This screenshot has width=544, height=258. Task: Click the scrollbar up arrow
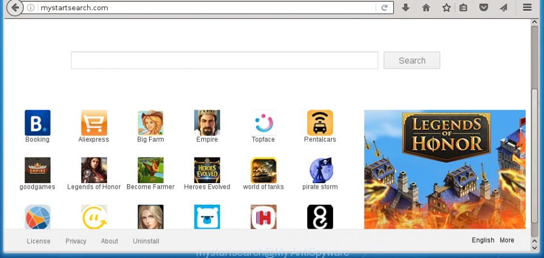(x=534, y=22)
